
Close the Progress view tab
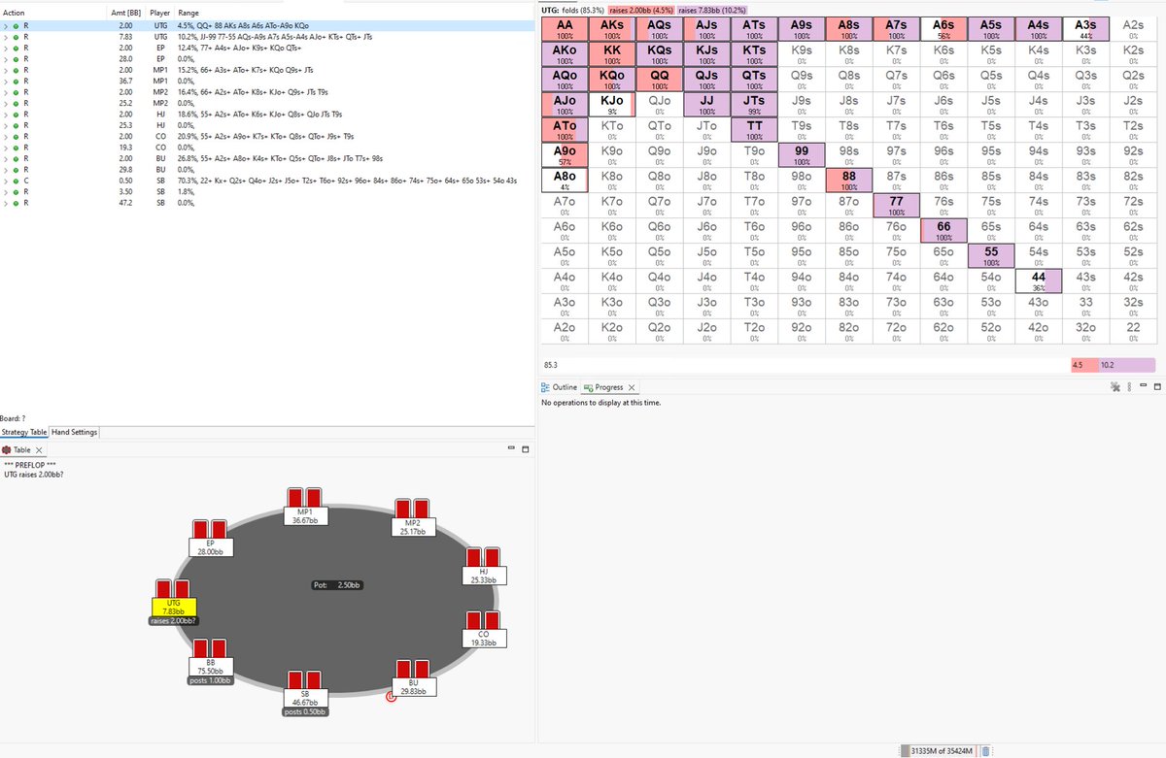point(632,387)
